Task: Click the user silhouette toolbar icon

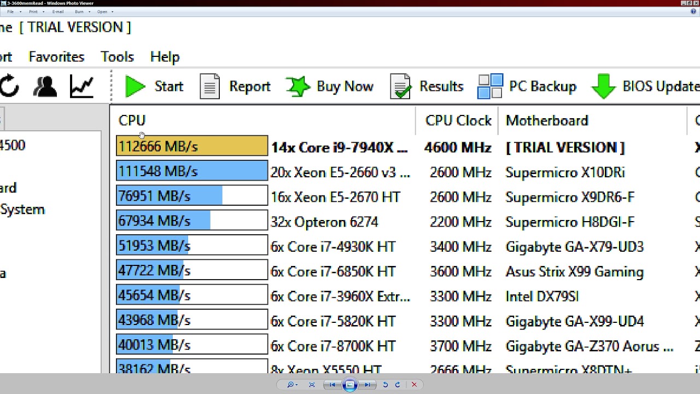Action: pos(45,86)
